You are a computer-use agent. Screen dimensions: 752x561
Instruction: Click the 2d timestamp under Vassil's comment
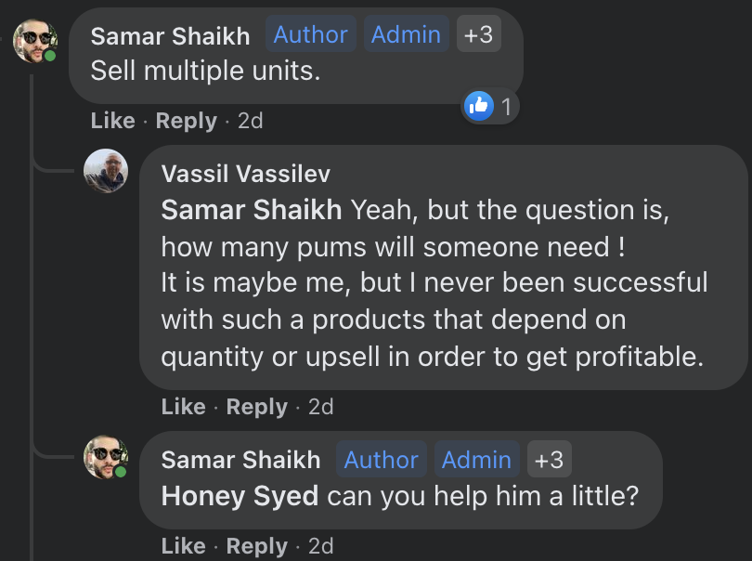pyautogui.click(x=320, y=407)
